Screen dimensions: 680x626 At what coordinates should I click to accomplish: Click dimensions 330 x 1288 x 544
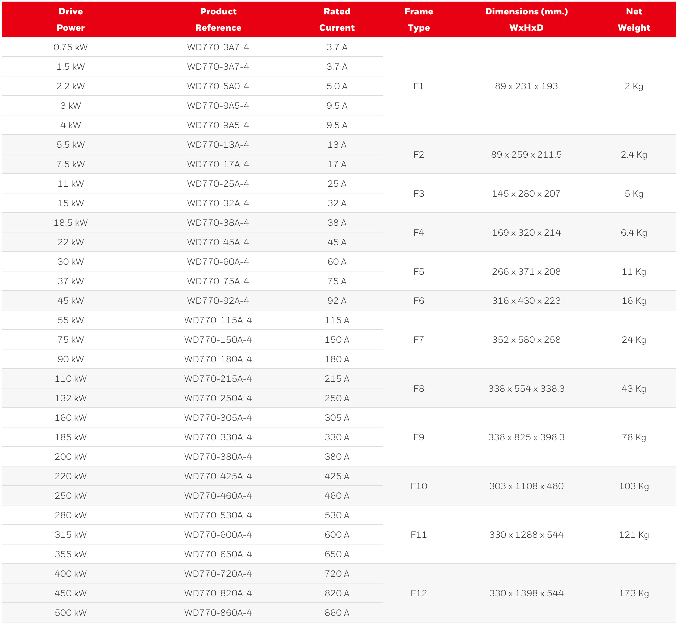click(x=526, y=535)
